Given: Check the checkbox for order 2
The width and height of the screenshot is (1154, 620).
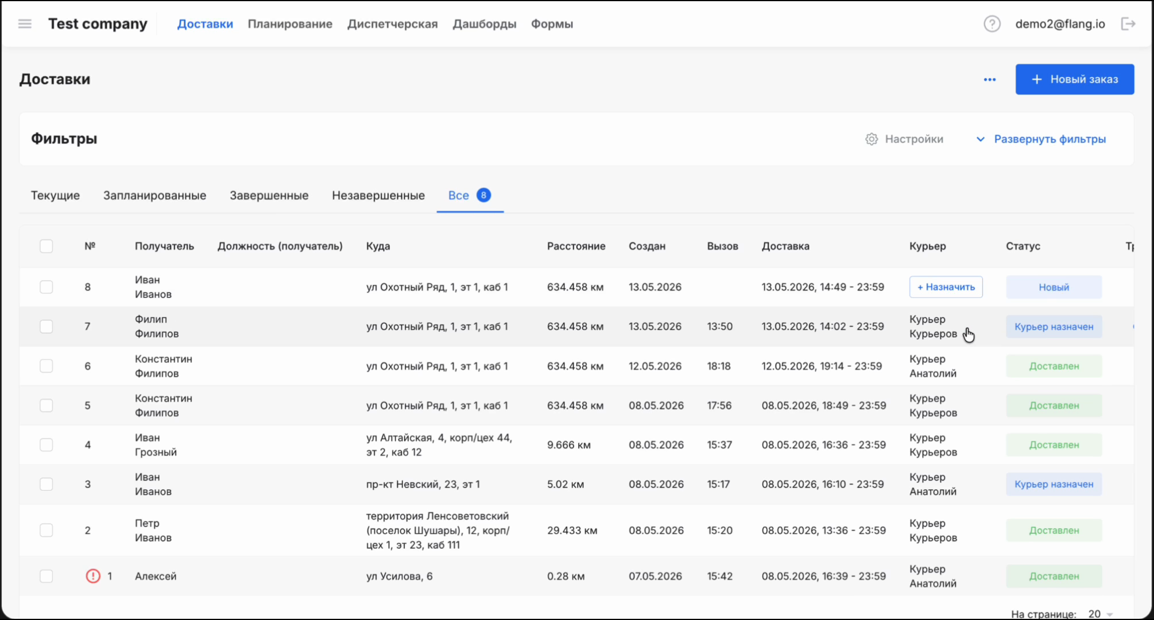Looking at the screenshot, I should (x=46, y=530).
